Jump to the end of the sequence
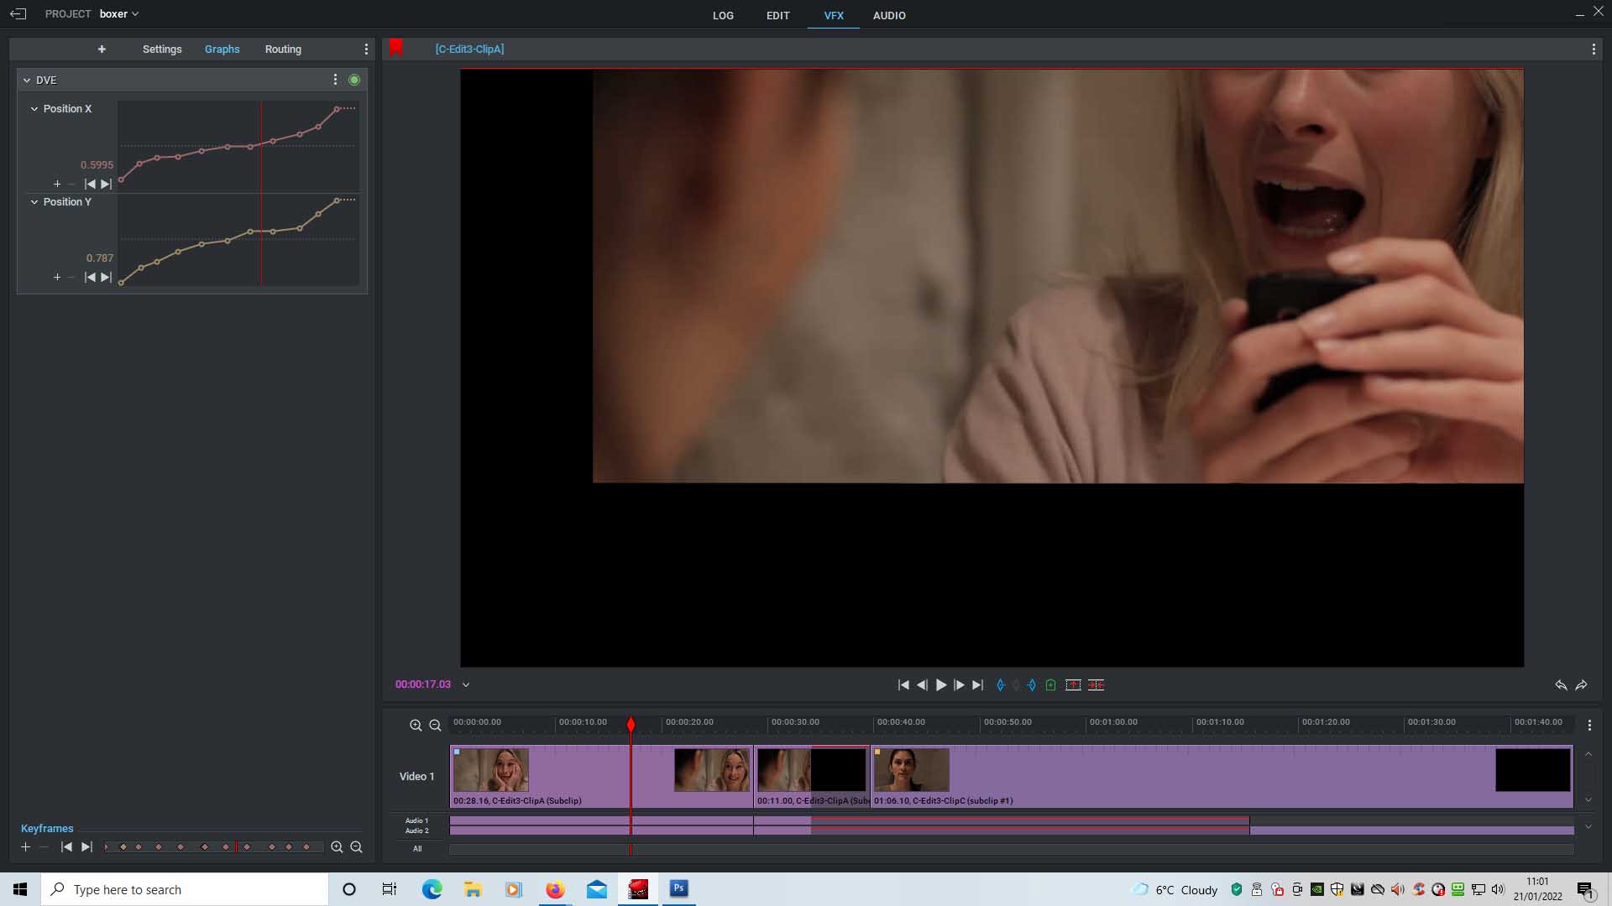 [x=977, y=685]
